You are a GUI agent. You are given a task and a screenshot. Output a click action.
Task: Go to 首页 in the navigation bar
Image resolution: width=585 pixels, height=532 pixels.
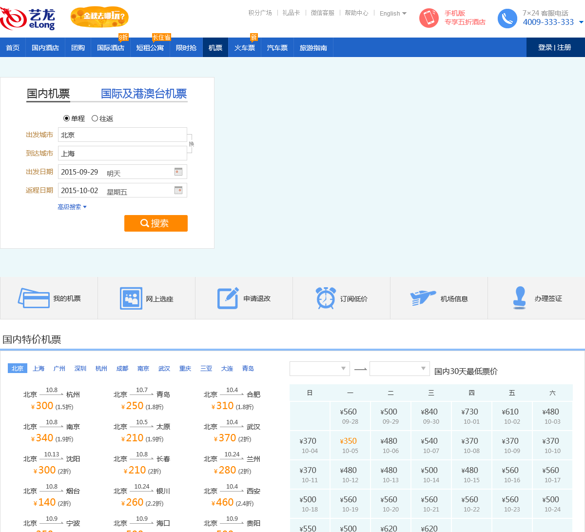click(x=13, y=48)
